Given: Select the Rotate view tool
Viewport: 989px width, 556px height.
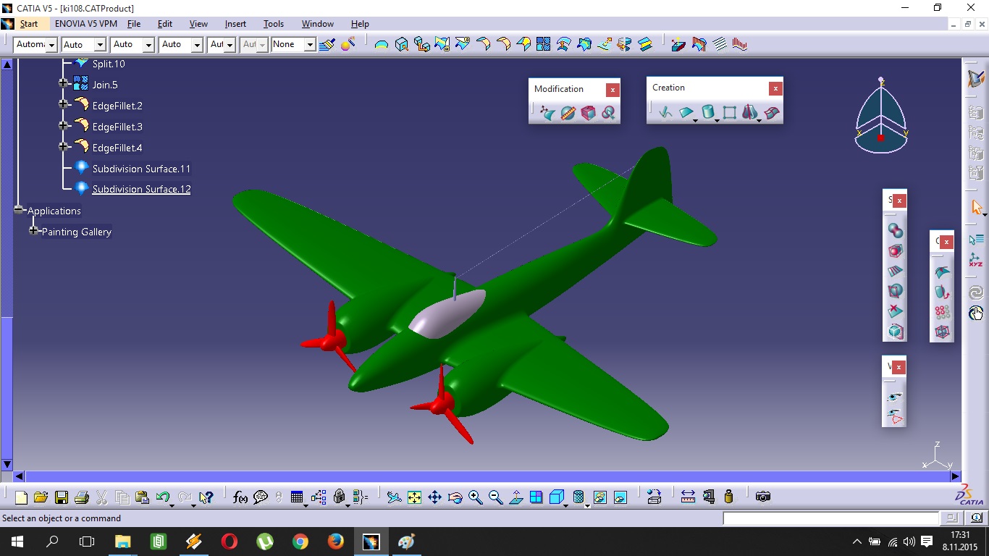Looking at the screenshot, I should pyautogui.click(x=455, y=497).
